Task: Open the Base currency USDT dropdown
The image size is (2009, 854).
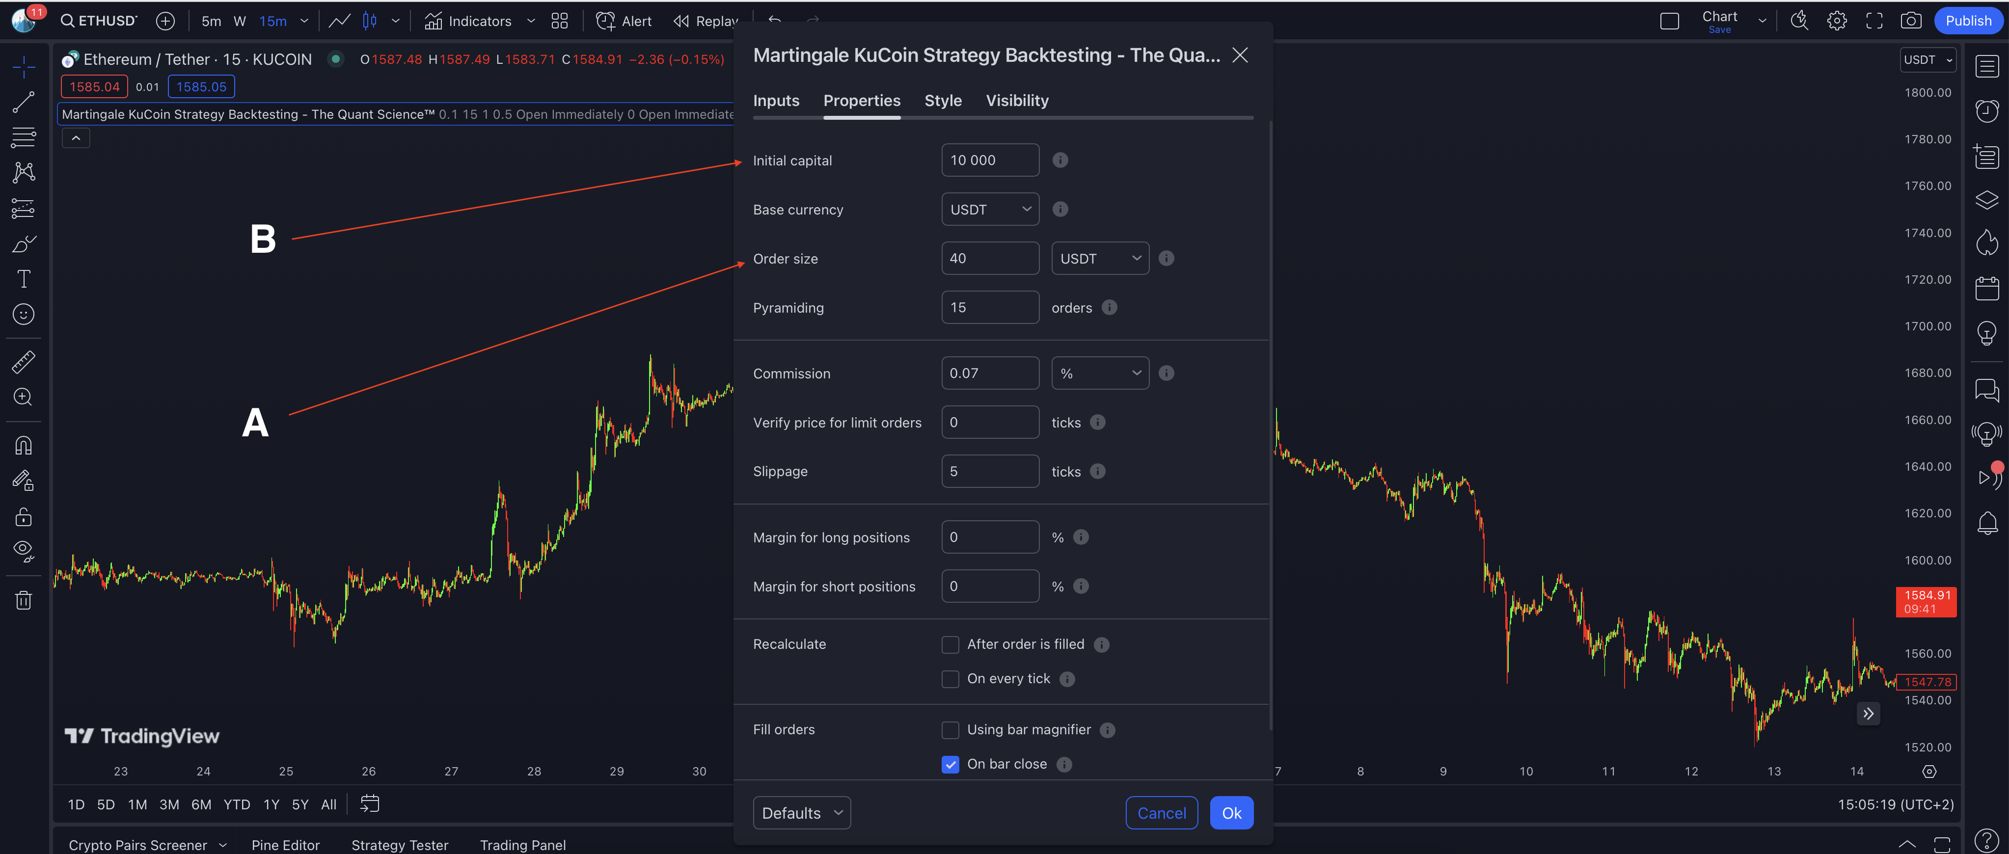Action: coord(990,210)
